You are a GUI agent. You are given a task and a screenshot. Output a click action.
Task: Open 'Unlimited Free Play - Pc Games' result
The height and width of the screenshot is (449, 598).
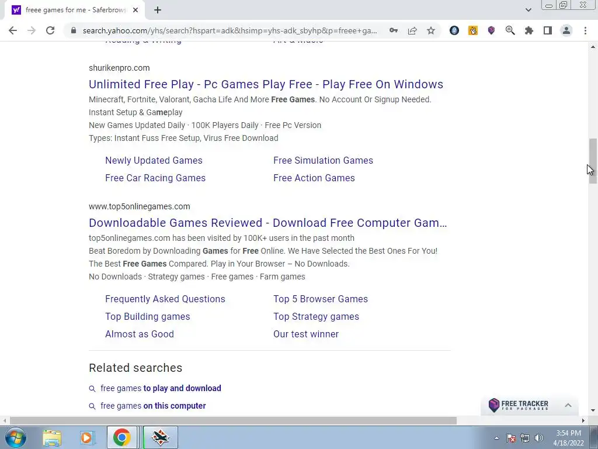(266, 84)
